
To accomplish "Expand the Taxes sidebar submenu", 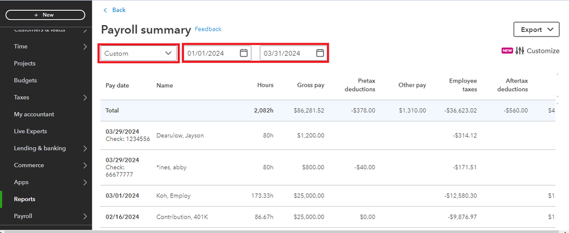I will (x=85, y=97).
